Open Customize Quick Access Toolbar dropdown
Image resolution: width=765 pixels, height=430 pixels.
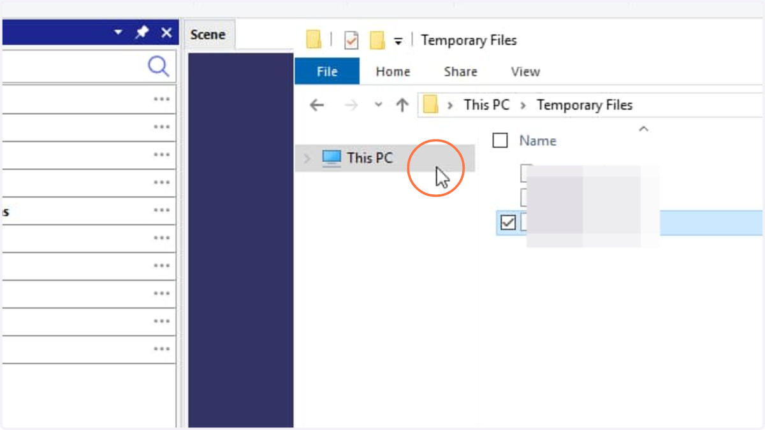click(x=398, y=41)
